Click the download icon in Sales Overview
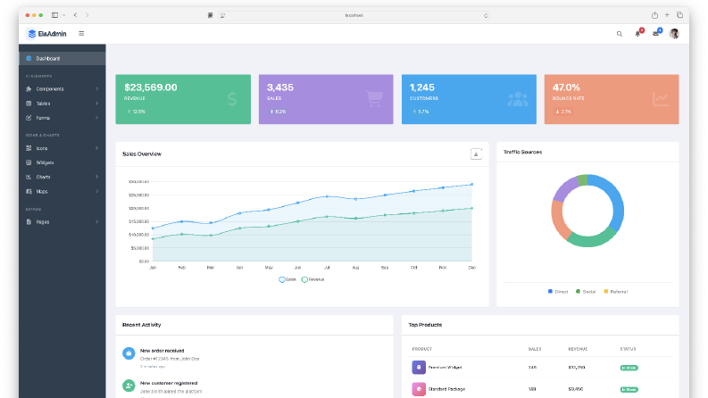Viewport: 708px width, 398px height. coord(476,153)
